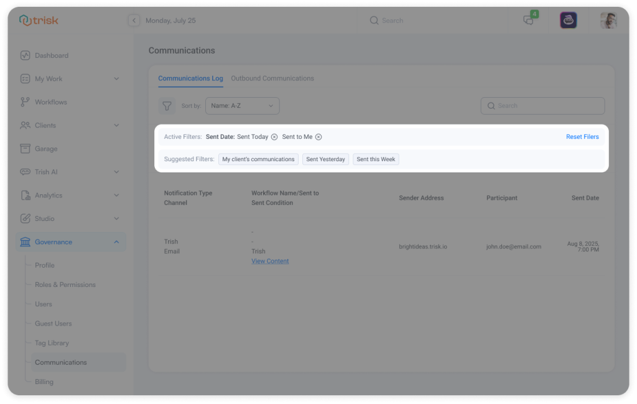The height and width of the screenshot is (404, 637).
Task: Remove the Sent to Me filter
Action: tap(318, 137)
